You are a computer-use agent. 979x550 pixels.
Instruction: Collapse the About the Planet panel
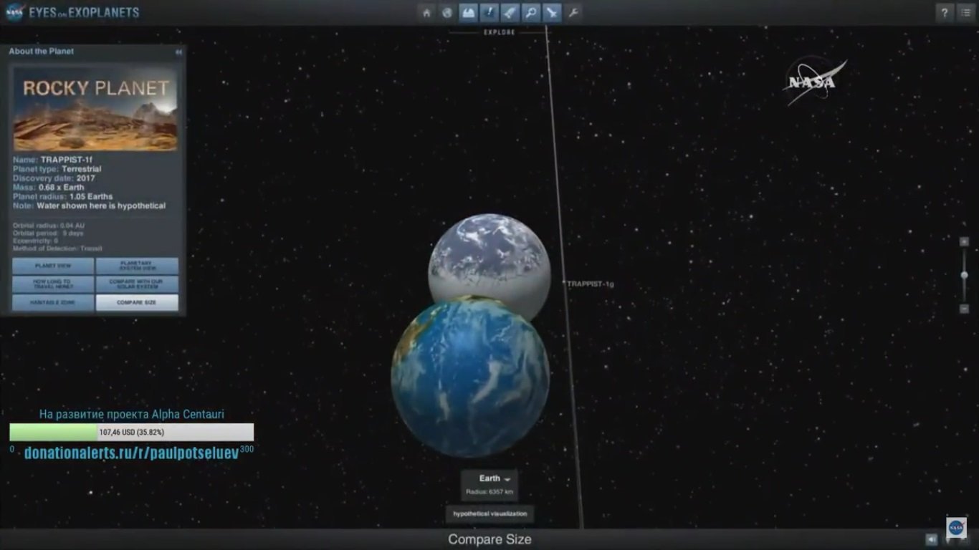178,52
